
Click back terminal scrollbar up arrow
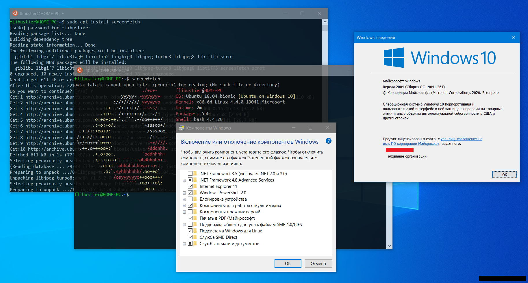[x=325, y=22]
